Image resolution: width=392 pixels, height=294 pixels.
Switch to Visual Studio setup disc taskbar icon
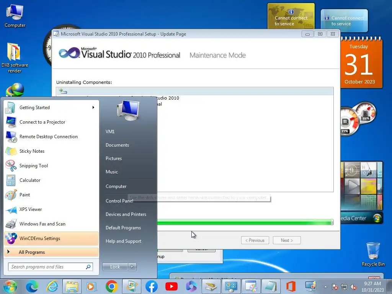coord(251,286)
